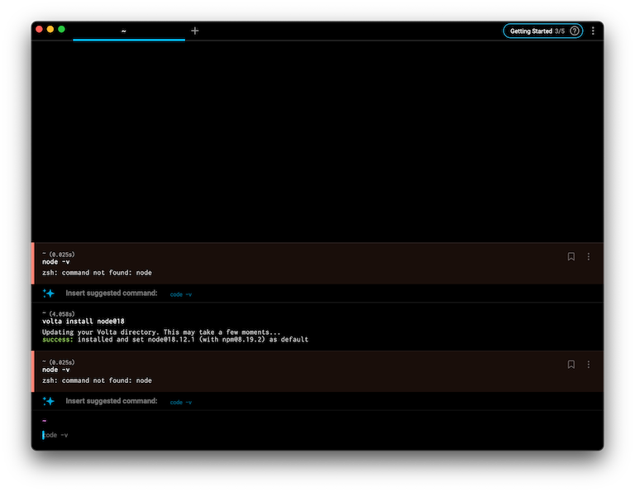Close the window with red button
The height and width of the screenshot is (492, 635).
pyautogui.click(x=40, y=29)
